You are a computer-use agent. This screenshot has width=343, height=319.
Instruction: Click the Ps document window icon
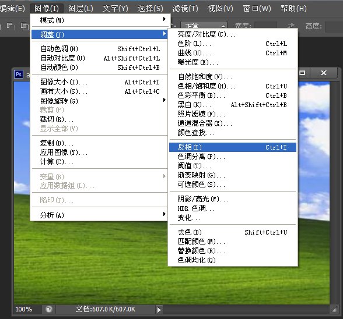coord(19,75)
